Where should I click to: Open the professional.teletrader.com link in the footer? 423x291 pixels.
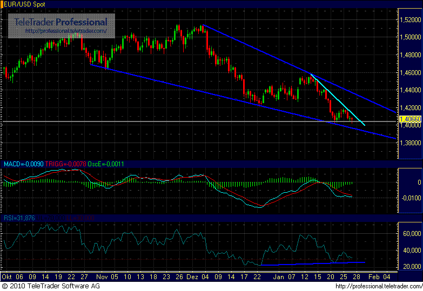point(379,286)
